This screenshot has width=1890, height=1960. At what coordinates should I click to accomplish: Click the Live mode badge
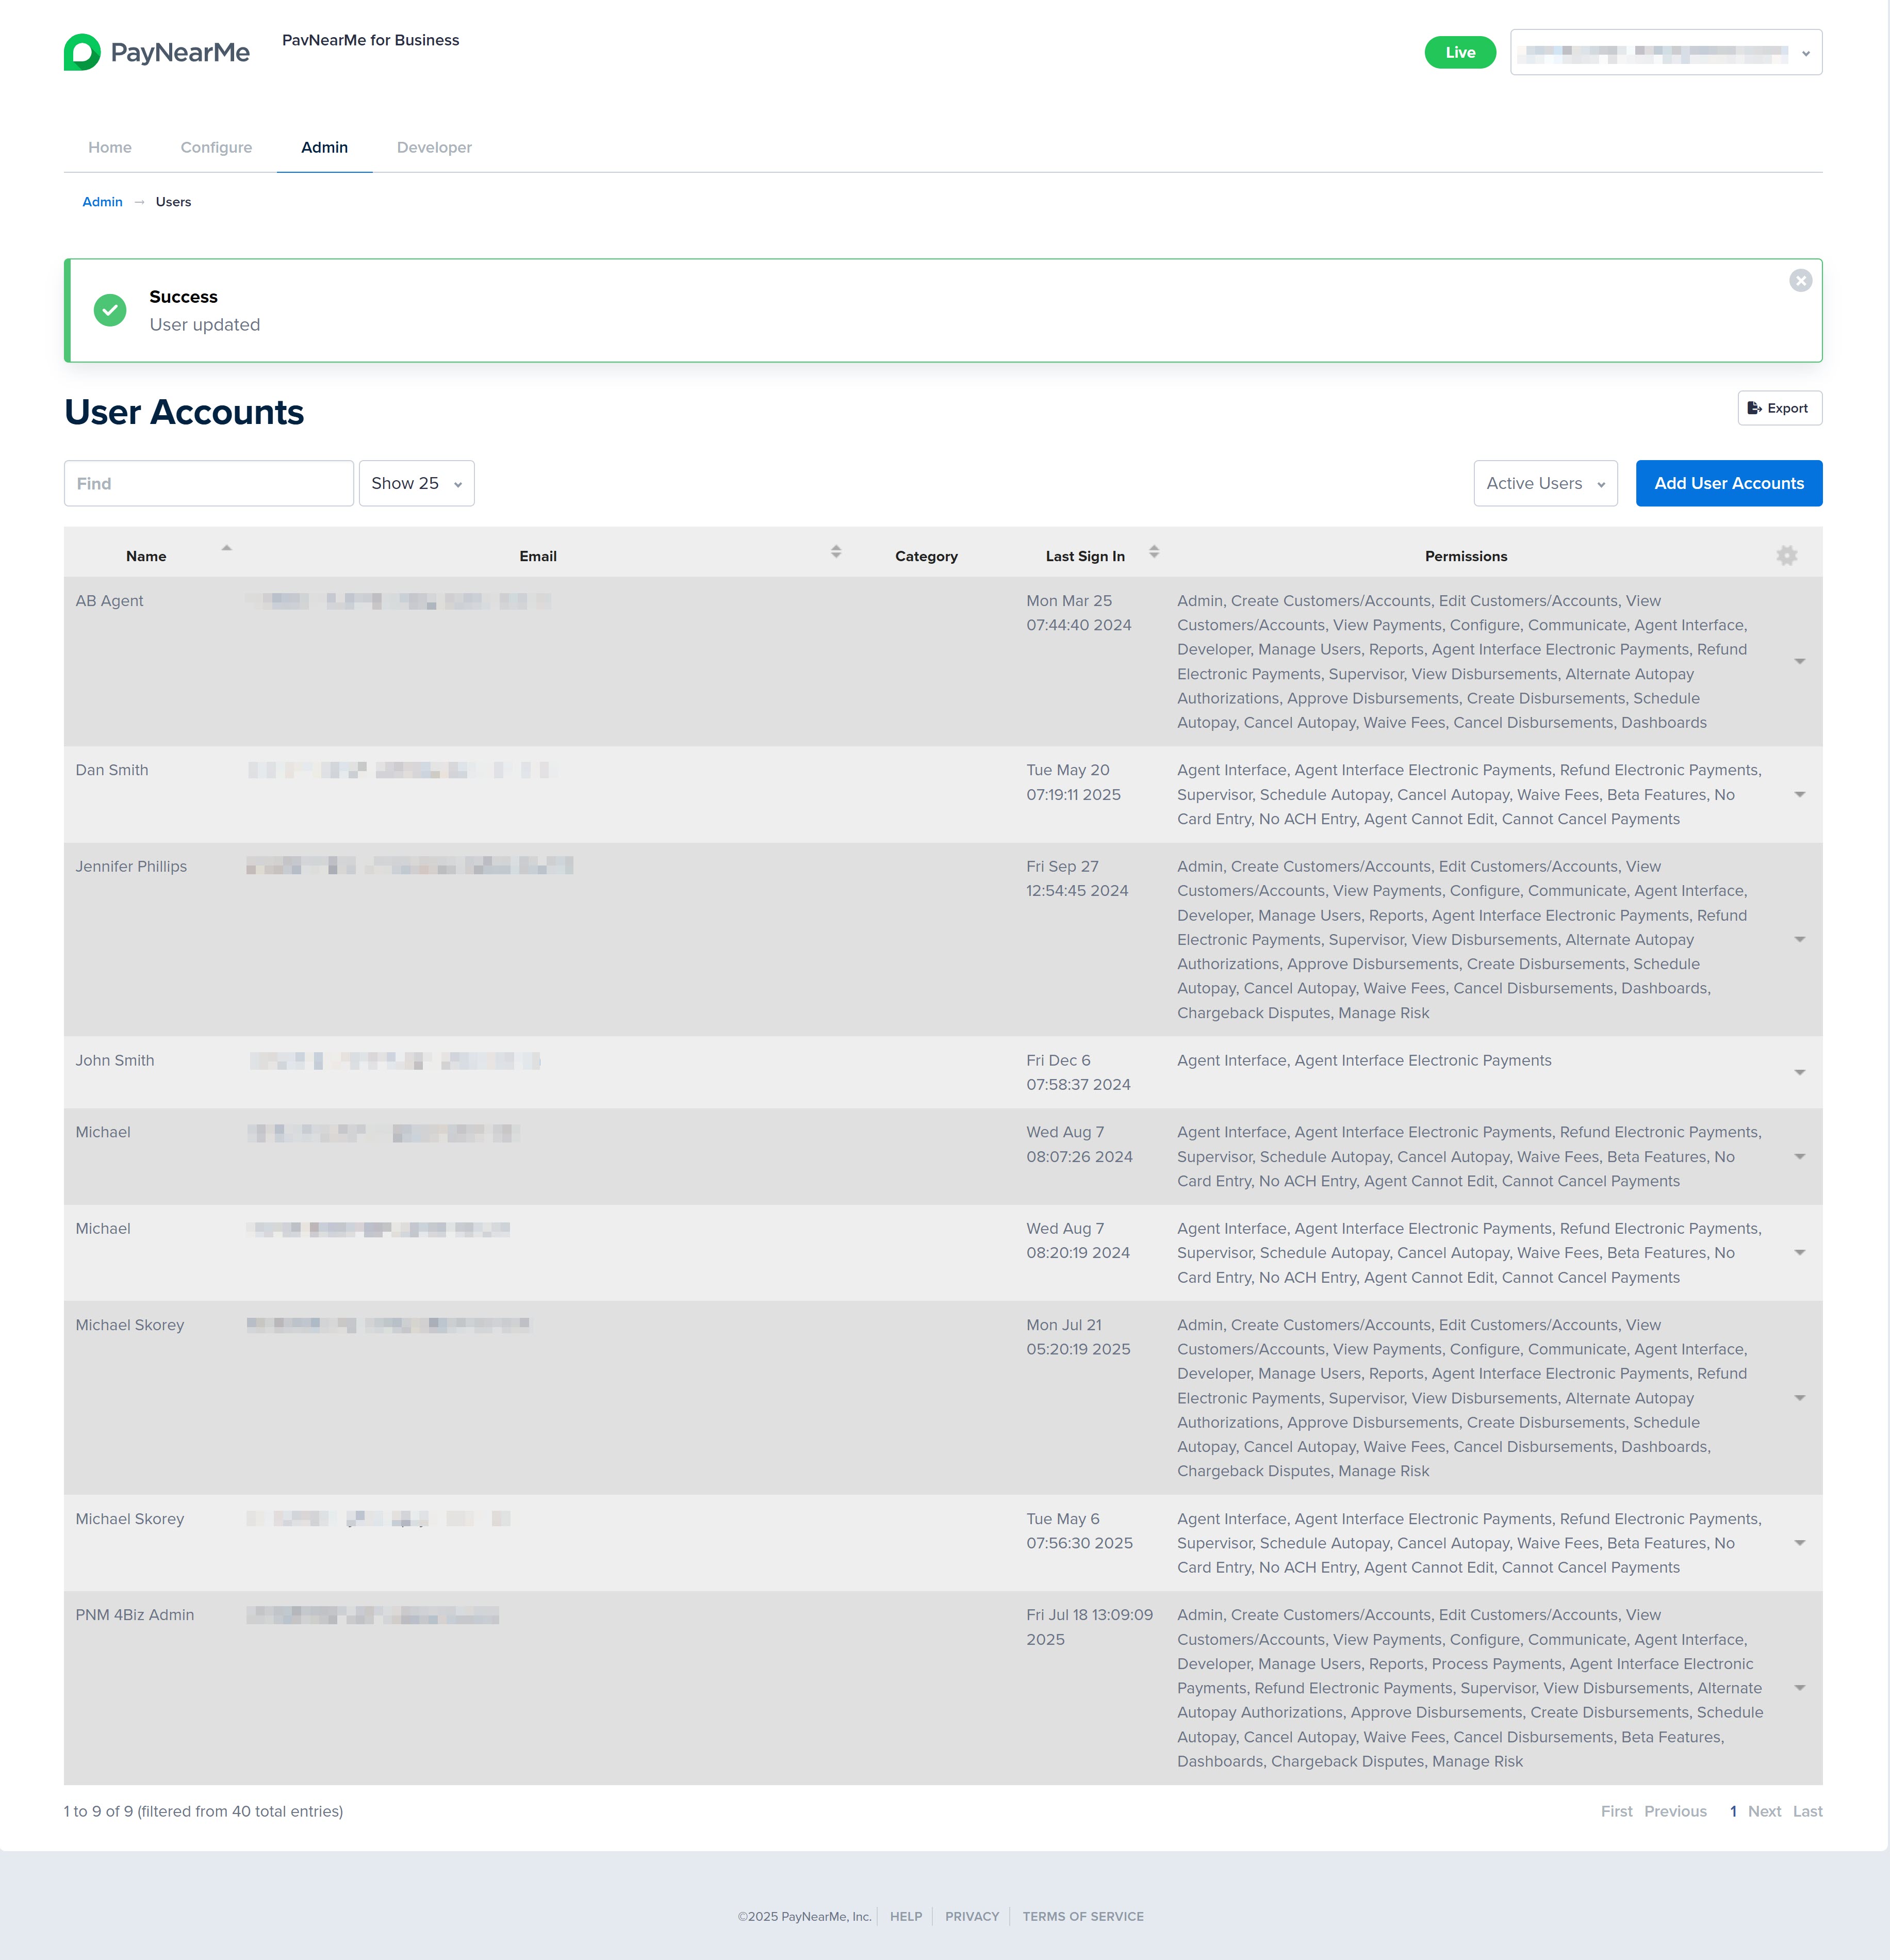click(x=1459, y=52)
